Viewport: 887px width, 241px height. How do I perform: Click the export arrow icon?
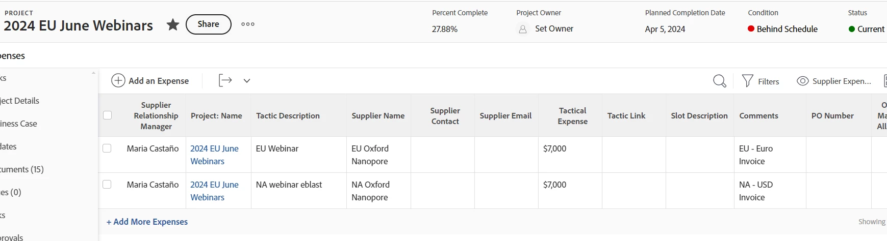225,80
